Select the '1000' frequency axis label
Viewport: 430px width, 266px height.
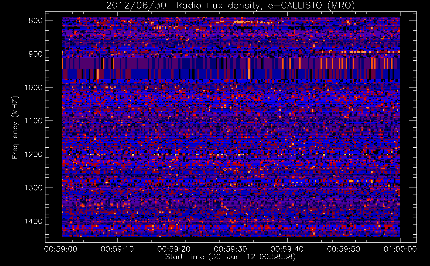[33, 88]
